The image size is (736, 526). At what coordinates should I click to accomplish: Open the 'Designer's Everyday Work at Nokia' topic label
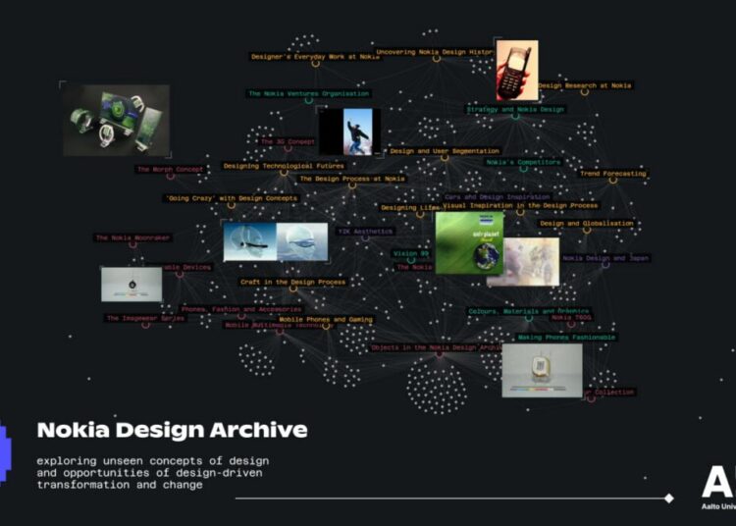click(315, 57)
